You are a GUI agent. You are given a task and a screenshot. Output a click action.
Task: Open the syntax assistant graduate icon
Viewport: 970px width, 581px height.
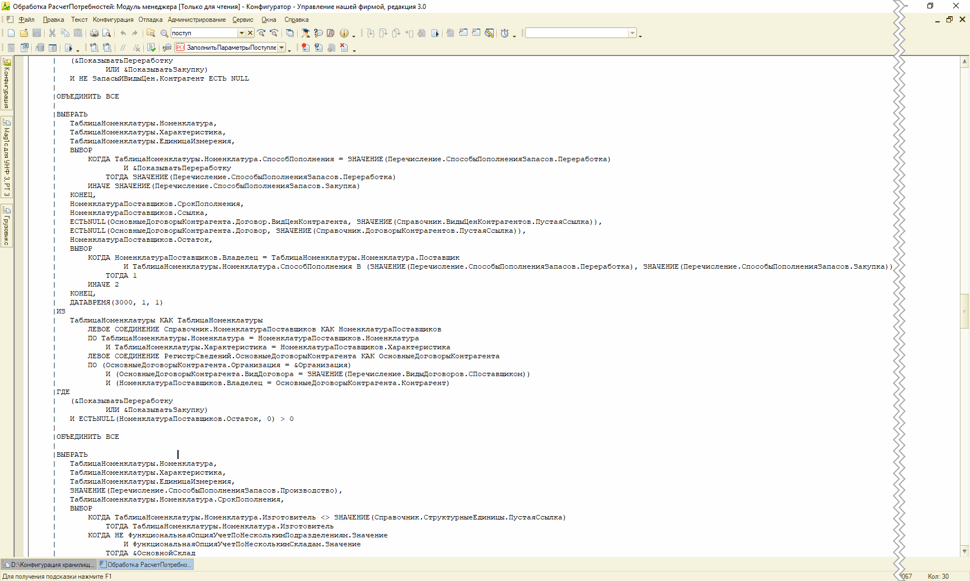[305, 34]
